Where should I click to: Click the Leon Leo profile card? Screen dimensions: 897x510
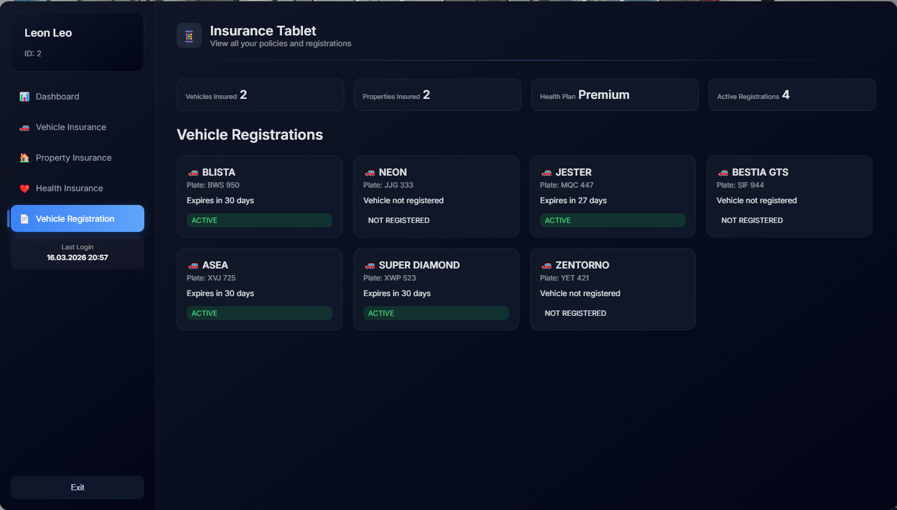click(78, 43)
